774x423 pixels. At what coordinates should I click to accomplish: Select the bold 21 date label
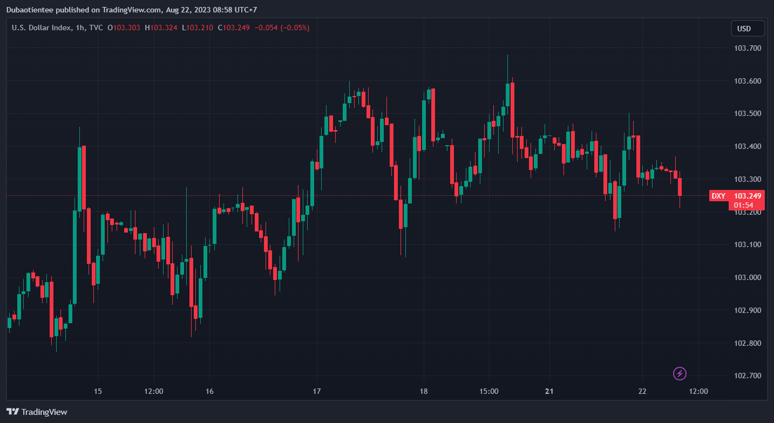click(549, 391)
